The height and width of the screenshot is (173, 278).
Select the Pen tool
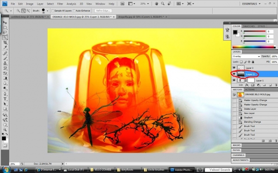[5, 94]
